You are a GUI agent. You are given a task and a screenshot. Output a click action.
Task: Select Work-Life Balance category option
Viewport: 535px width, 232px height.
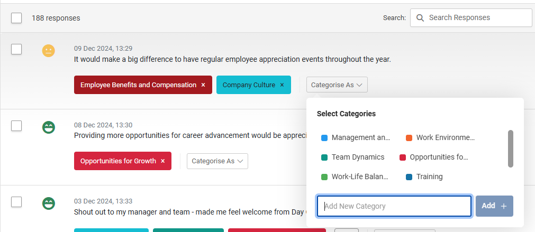click(355, 177)
